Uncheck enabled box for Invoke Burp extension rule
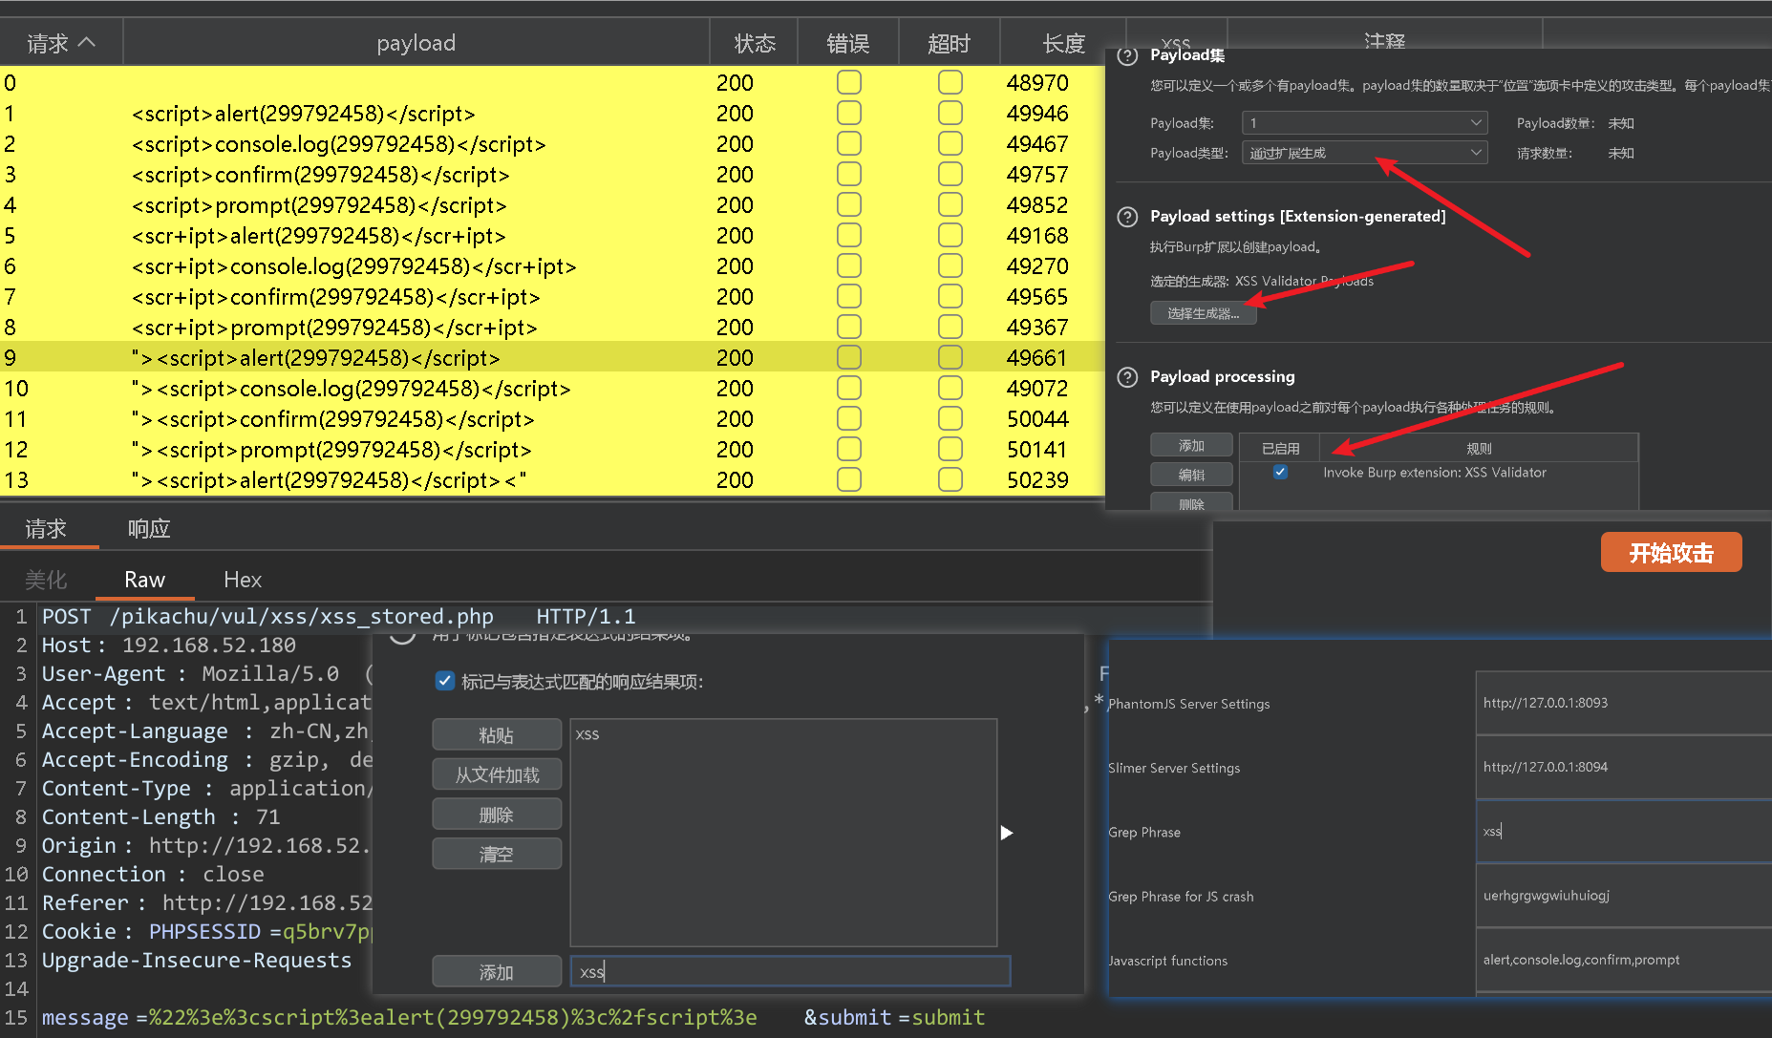This screenshot has height=1038, width=1772. 1280,472
